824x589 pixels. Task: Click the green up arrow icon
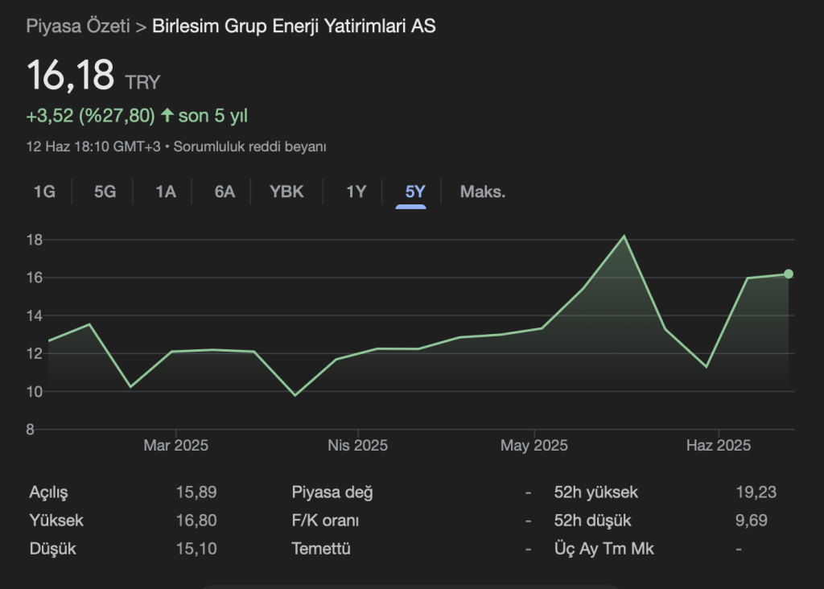167,115
